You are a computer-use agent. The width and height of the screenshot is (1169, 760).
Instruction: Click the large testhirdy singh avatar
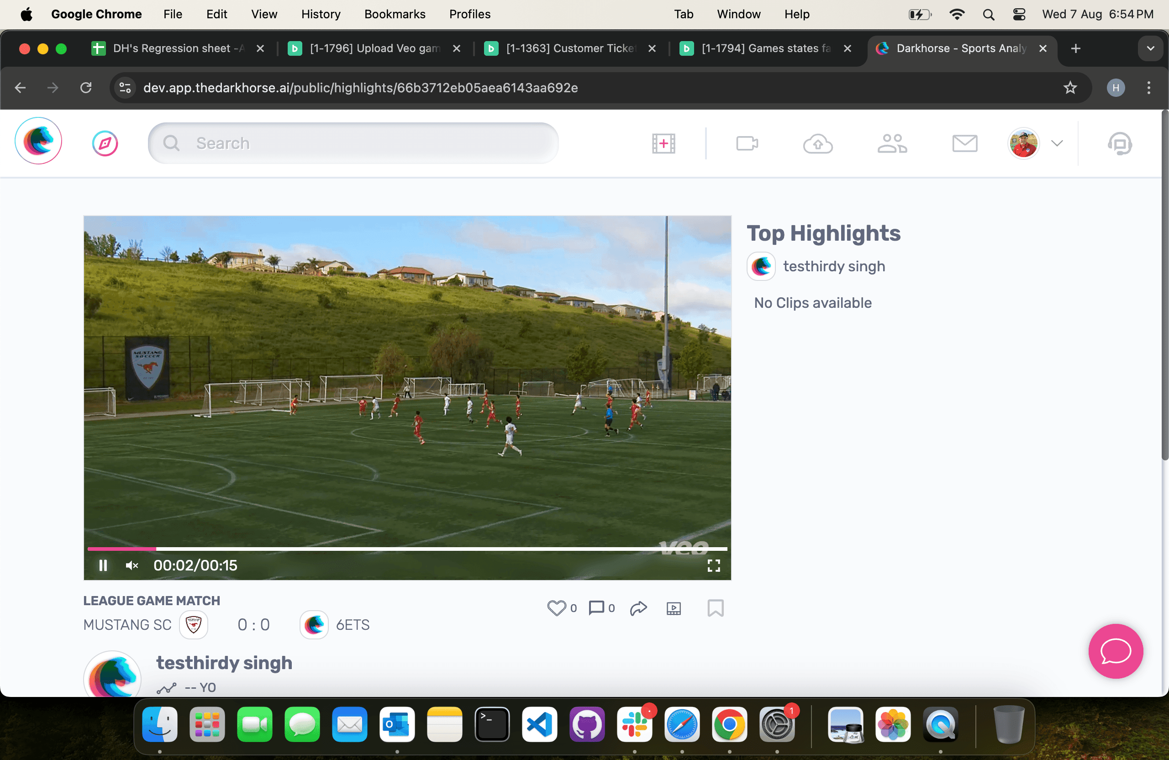[112, 674]
